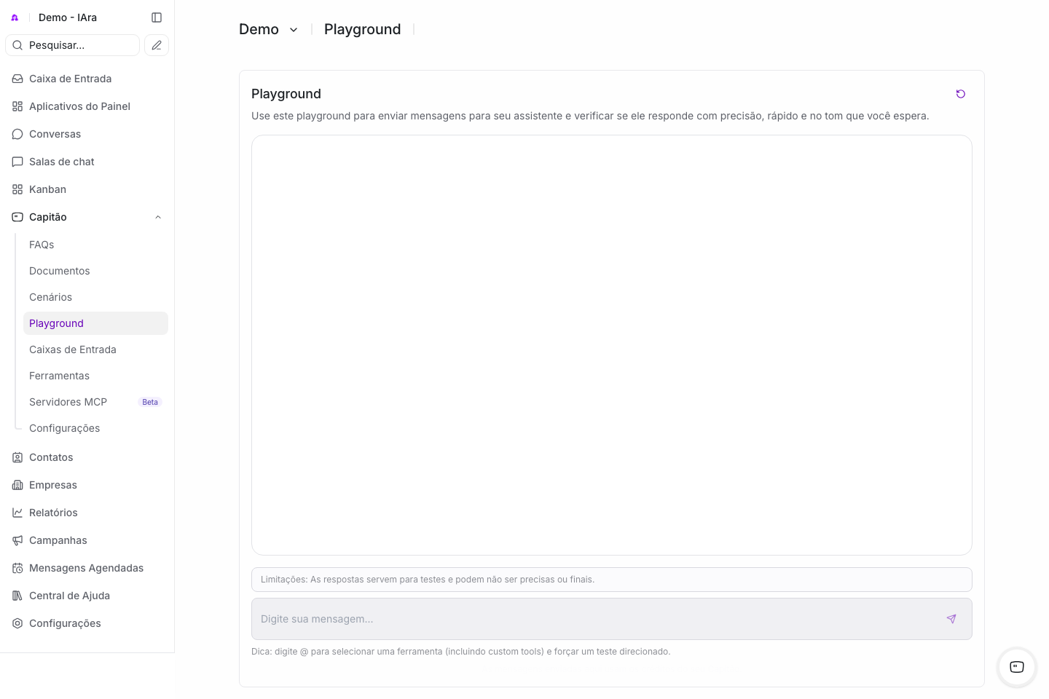Click the Aplicativos do Painel grid icon
Image resolution: width=1049 pixels, height=699 pixels.
point(17,106)
